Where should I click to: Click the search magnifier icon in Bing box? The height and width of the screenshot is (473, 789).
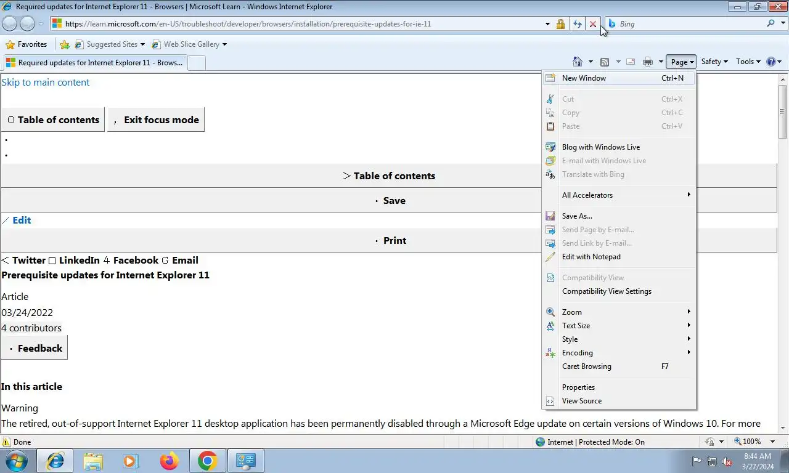771,23
